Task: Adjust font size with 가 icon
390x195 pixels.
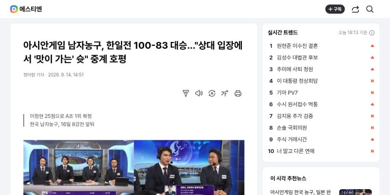Action: [x=225, y=93]
